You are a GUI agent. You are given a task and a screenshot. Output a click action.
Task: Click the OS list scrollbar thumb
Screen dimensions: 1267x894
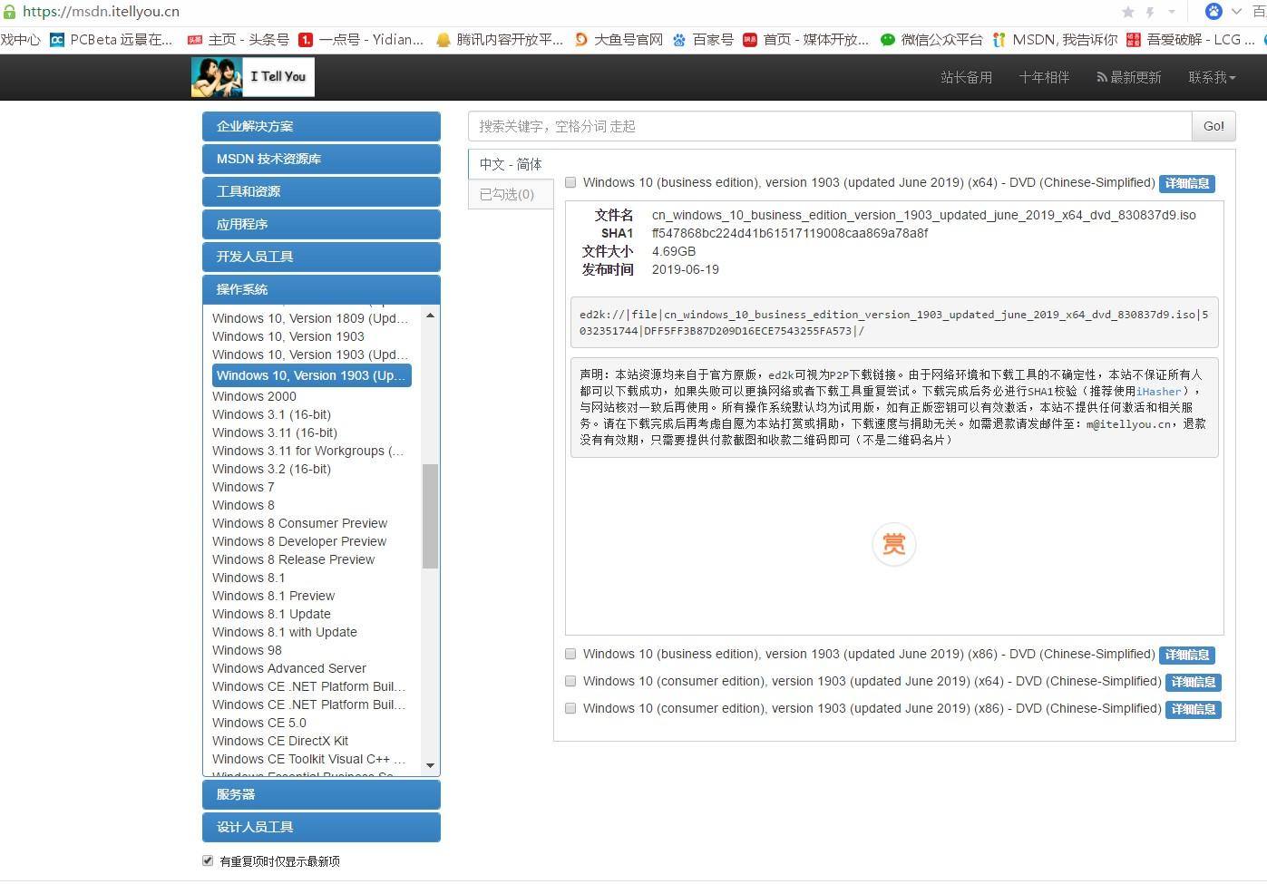[430, 516]
